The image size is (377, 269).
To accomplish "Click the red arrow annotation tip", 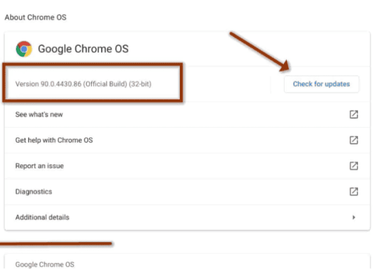I will pyautogui.click(x=285, y=67).
